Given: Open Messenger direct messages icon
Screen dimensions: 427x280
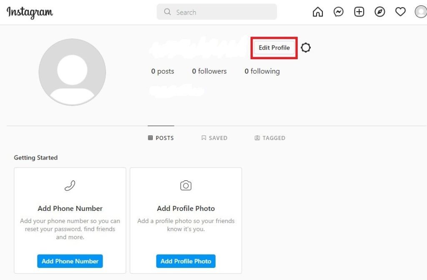Looking at the screenshot, I should pyautogui.click(x=339, y=12).
